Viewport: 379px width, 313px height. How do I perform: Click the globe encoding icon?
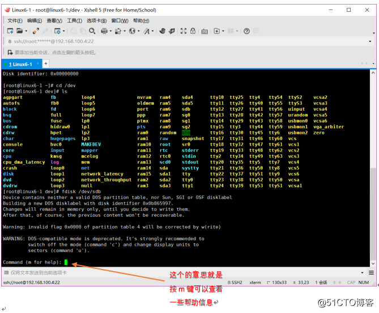coord(132,31)
